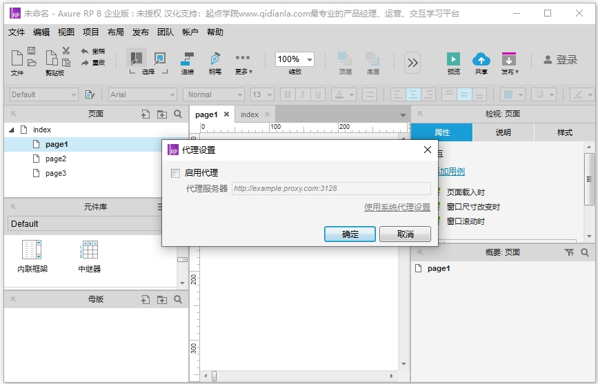Open the 文件 menu
Screen dimensions: 598x384
tap(17, 32)
